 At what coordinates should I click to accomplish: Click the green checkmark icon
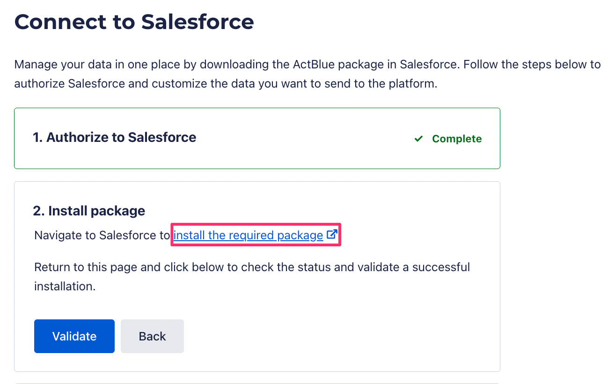pyautogui.click(x=419, y=139)
